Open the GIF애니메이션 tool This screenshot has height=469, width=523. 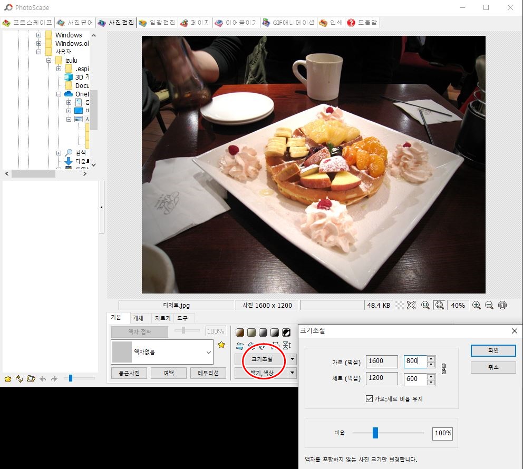(x=288, y=23)
